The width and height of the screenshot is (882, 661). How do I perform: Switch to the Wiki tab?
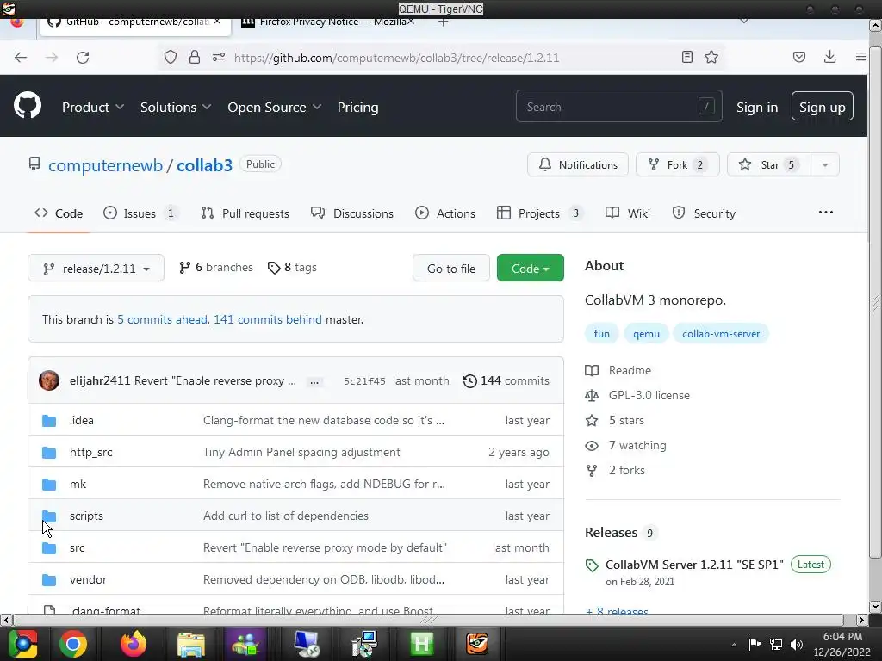click(627, 213)
